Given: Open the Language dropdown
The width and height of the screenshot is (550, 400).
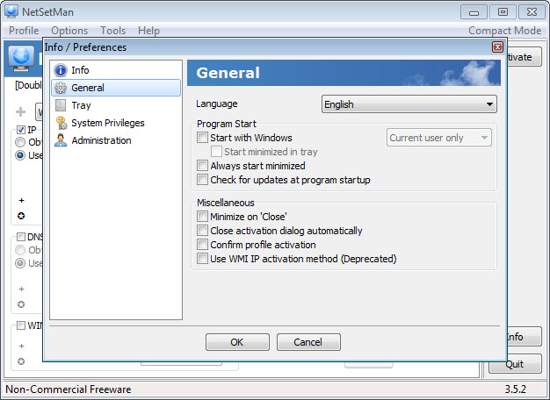Looking at the screenshot, I should coord(409,104).
